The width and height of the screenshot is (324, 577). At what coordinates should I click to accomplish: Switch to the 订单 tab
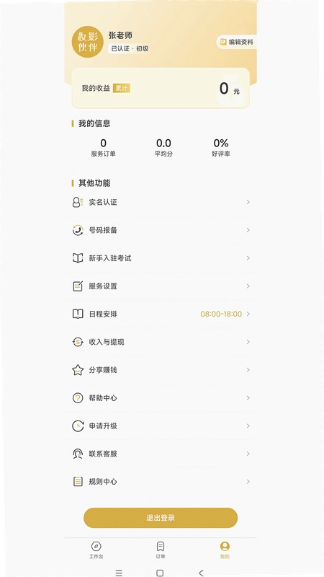click(x=161, y=550)
